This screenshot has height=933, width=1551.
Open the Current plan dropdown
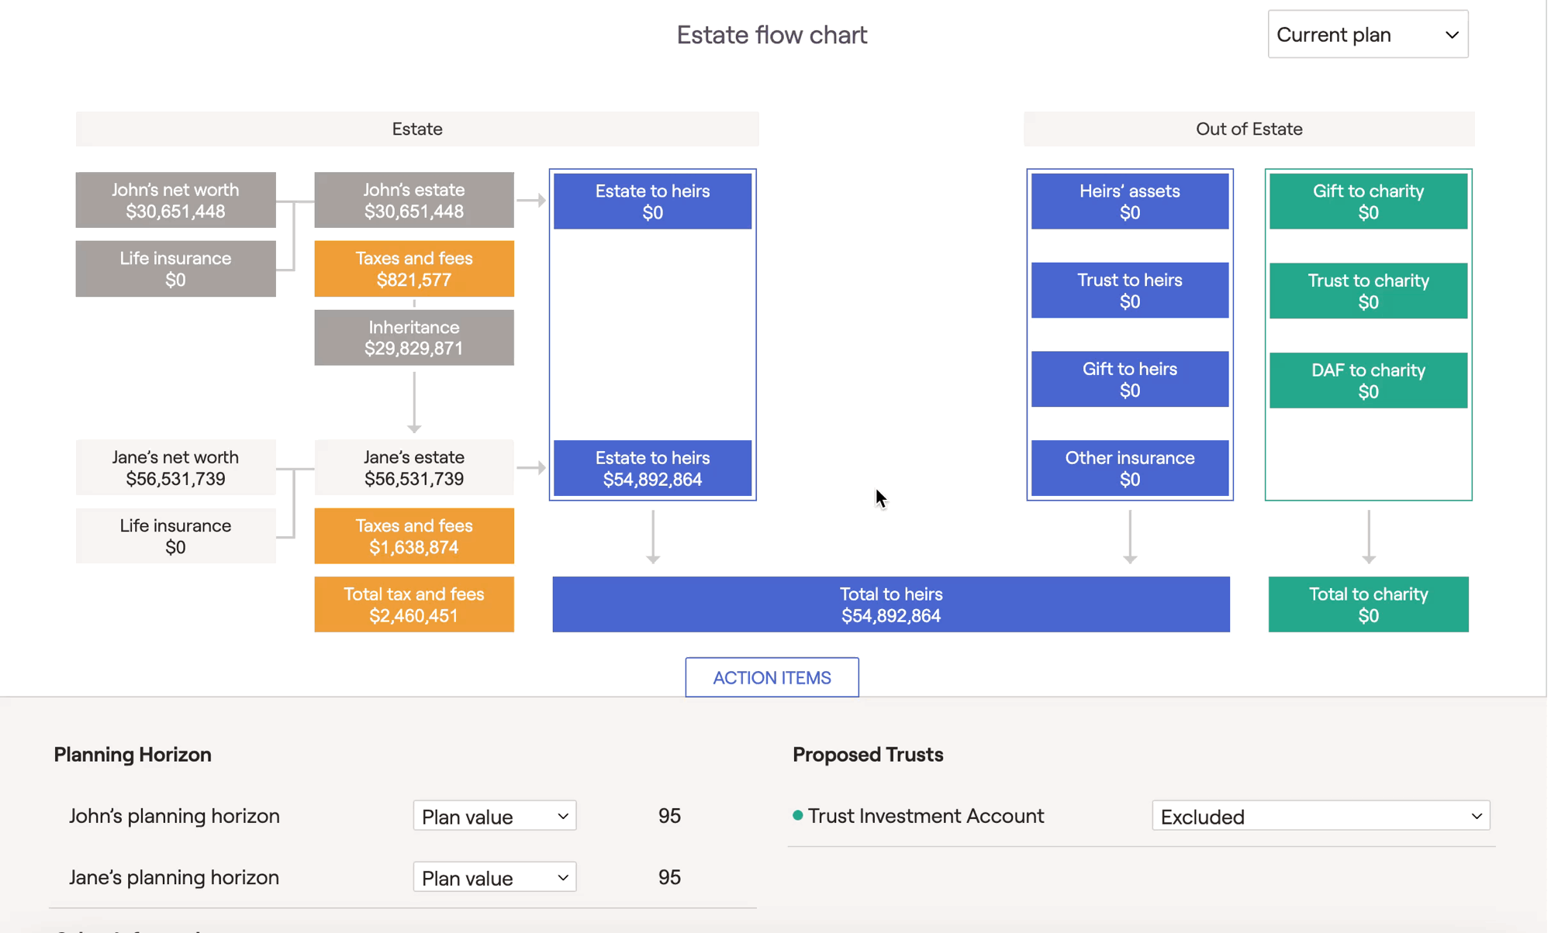[1367, 35]
